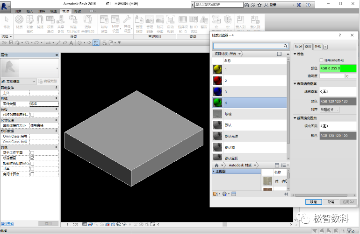Screen dimensions: 360x234
Task: Click the home icon in the Autodesk library bar
Action: [x=216, y=165]
